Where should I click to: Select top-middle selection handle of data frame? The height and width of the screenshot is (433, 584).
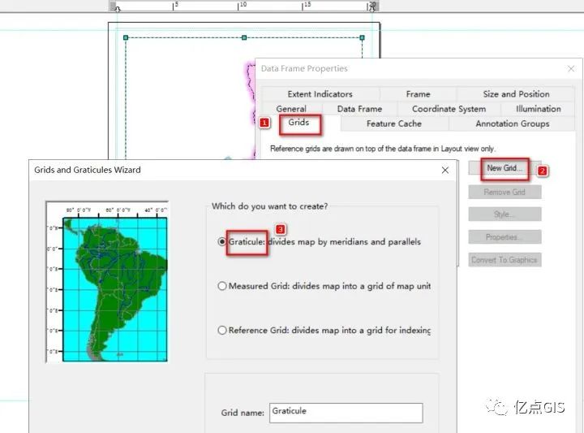[244, 37]
